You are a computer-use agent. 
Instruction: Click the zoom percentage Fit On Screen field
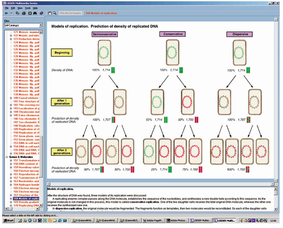click(x=70, y=13)
